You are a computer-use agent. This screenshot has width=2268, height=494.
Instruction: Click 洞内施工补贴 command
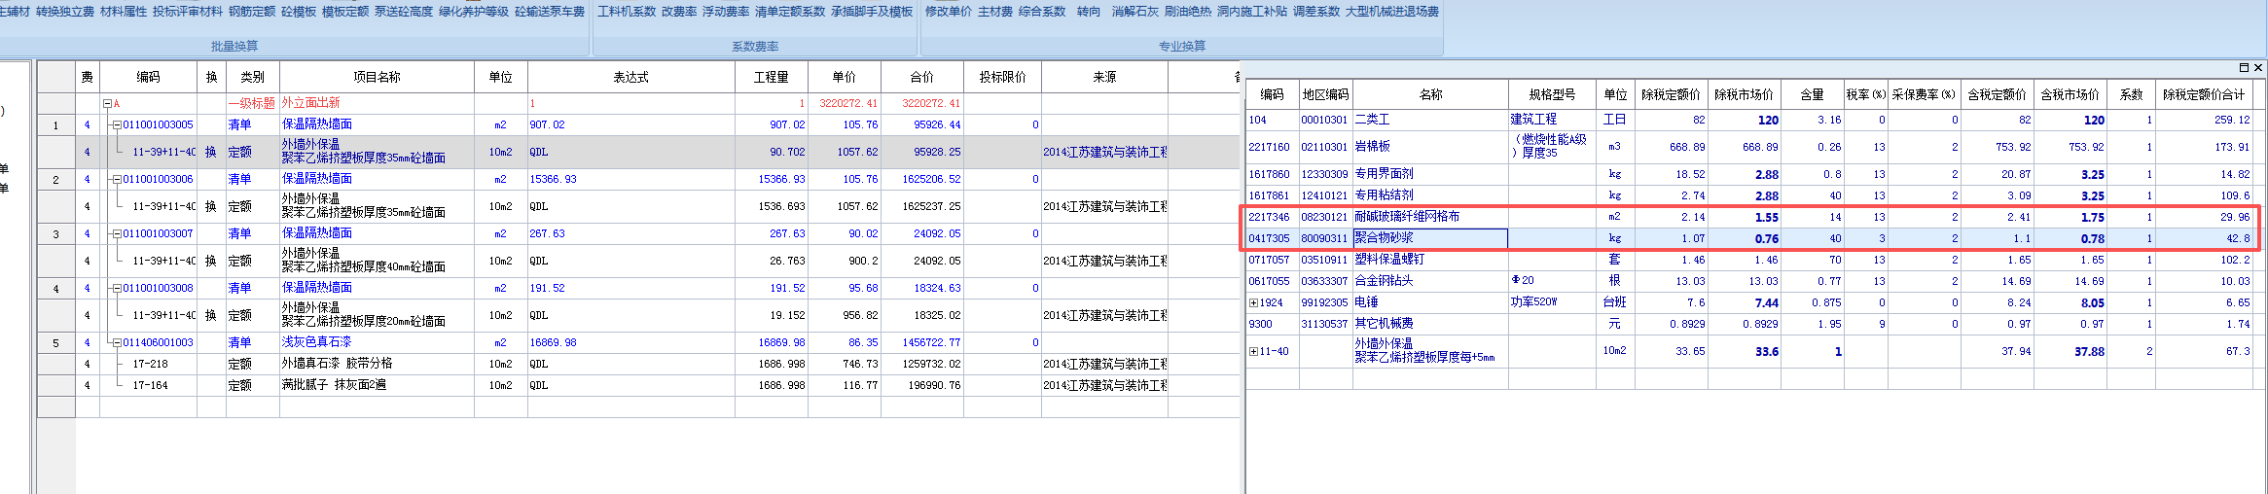1252,12
